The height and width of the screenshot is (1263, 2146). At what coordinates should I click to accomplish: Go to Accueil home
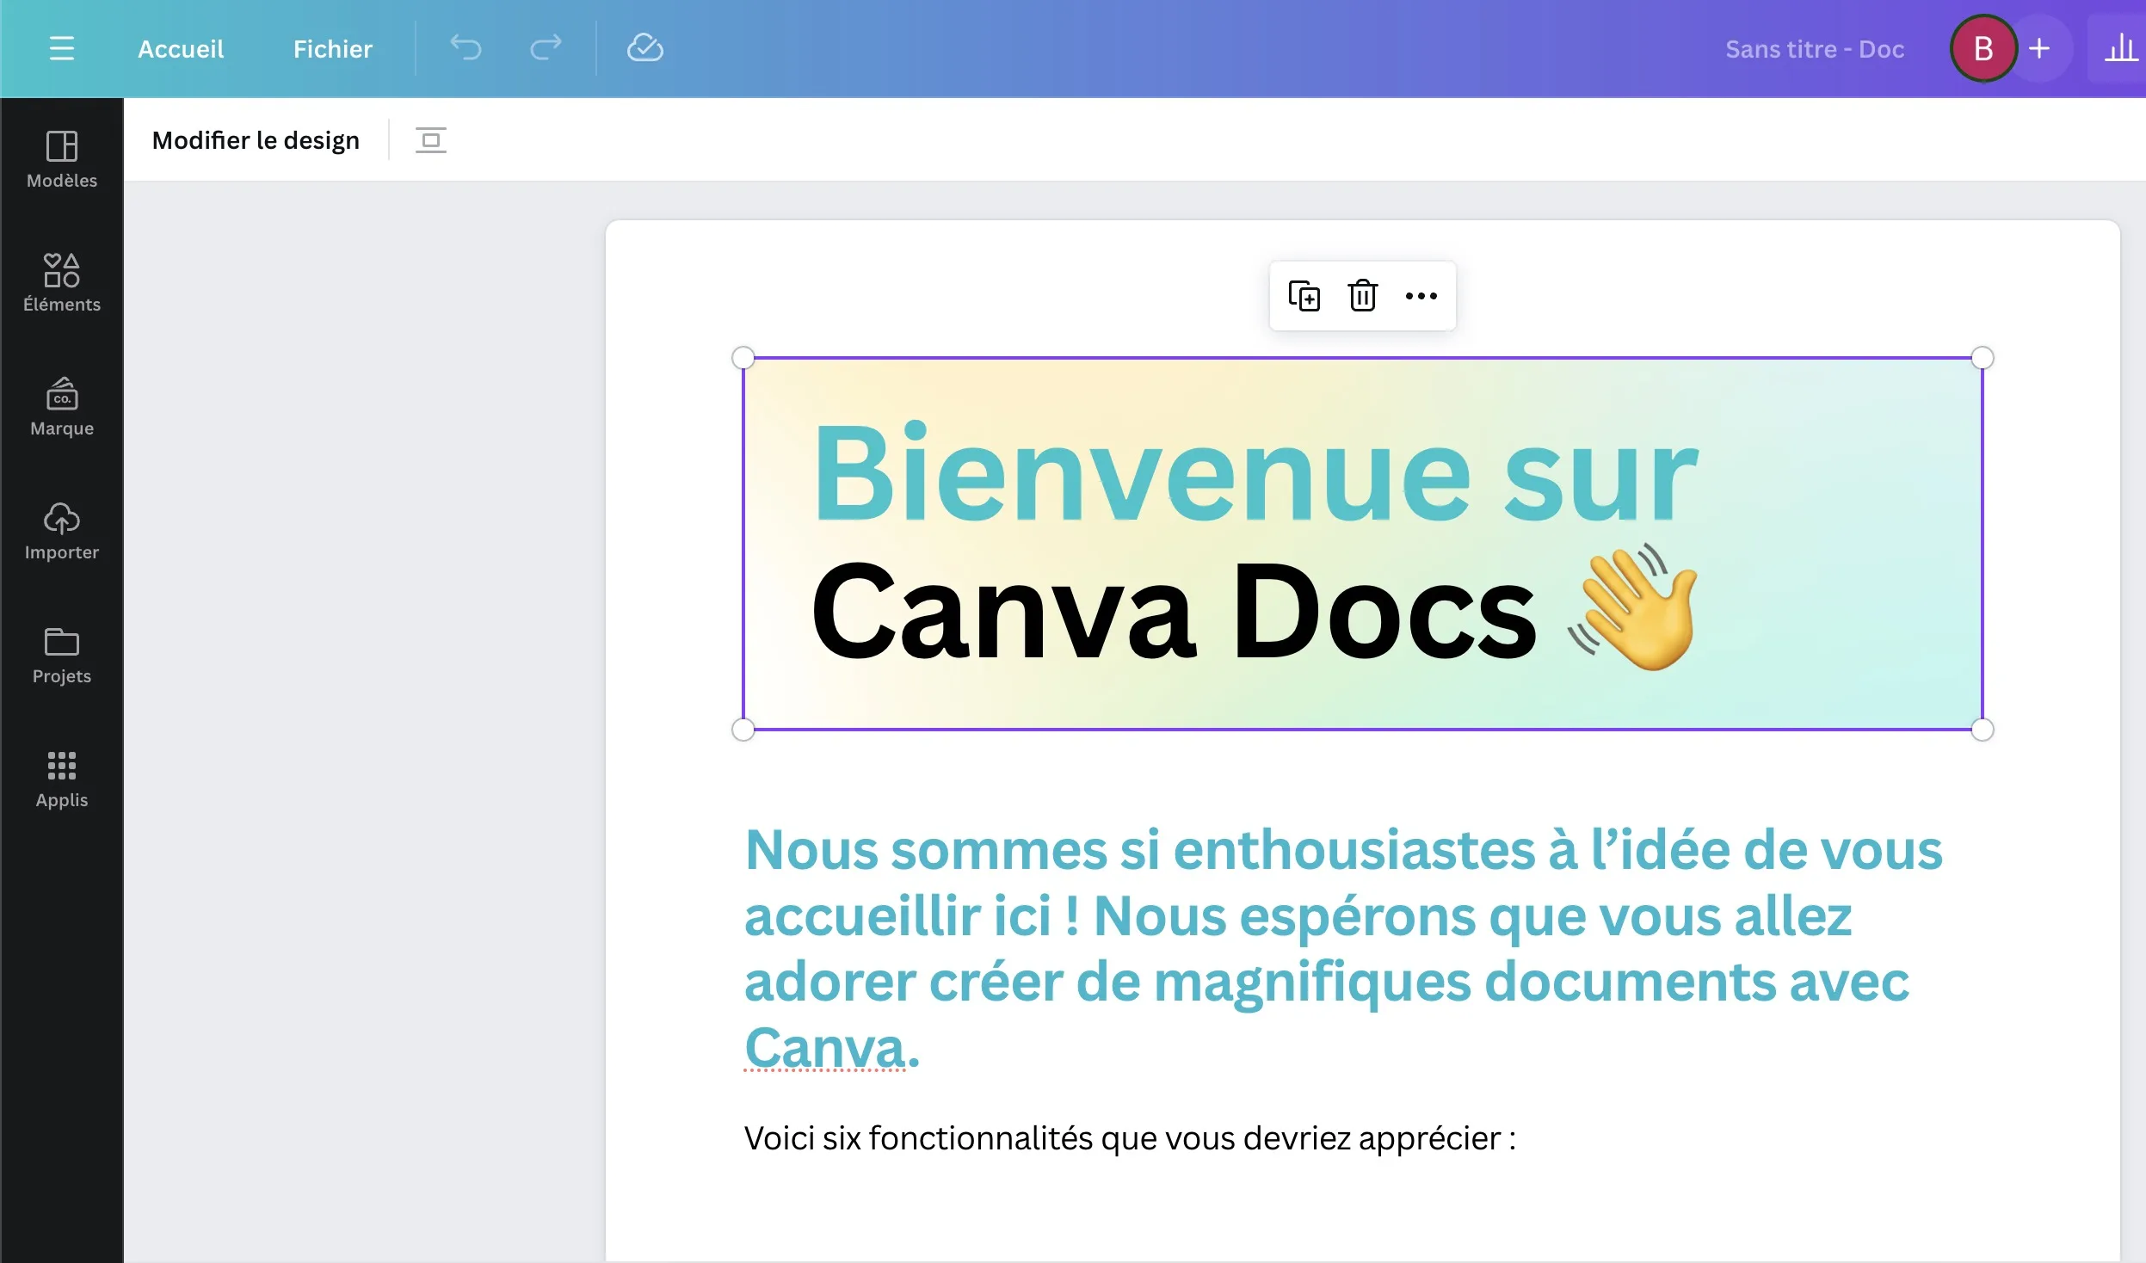pyautogui.click(x=181, y=49)
